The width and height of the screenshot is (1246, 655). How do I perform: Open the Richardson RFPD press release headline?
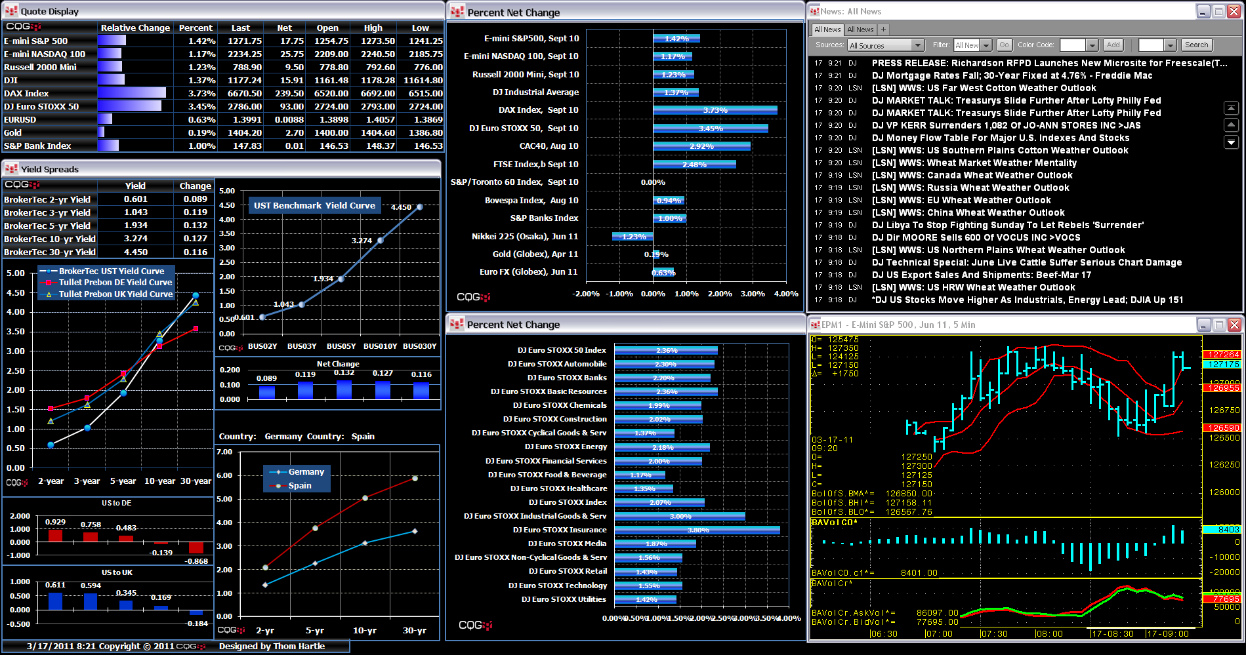tap(1049, 64)
